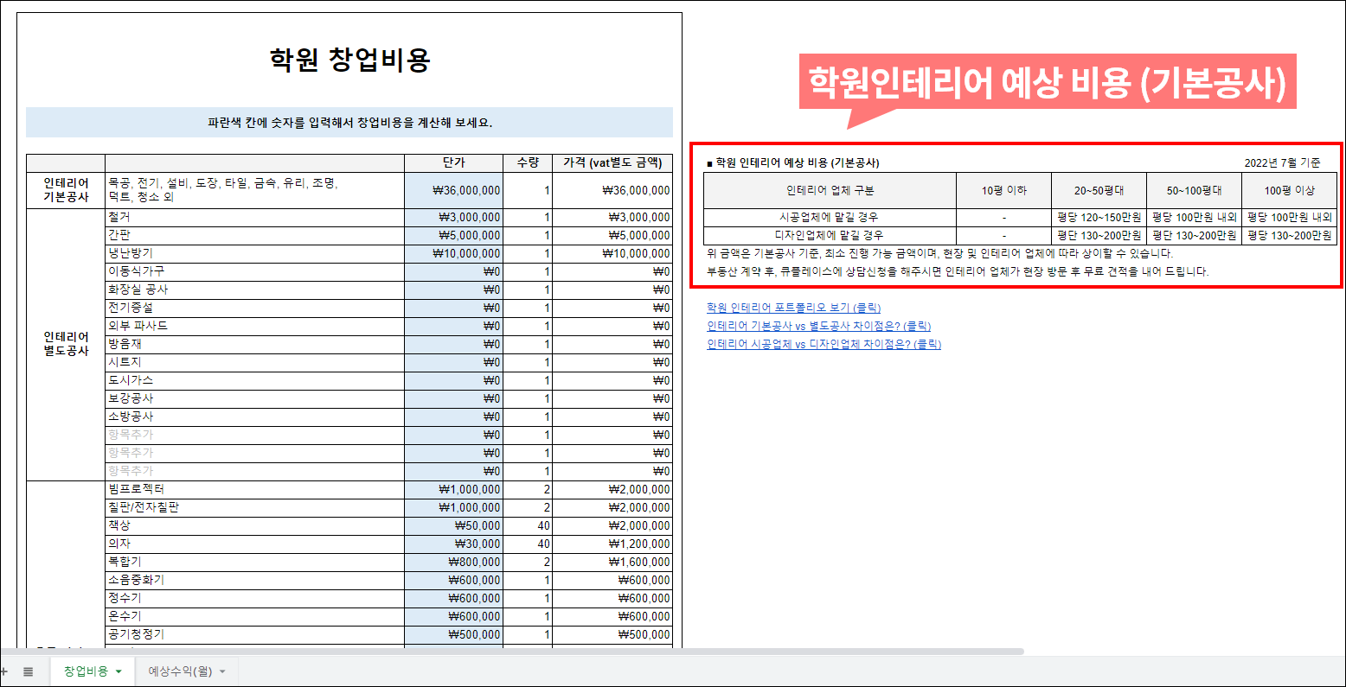Select the 철거 unit price cell ₩3,000,000
1346x687 pixels.
point(453,218)
